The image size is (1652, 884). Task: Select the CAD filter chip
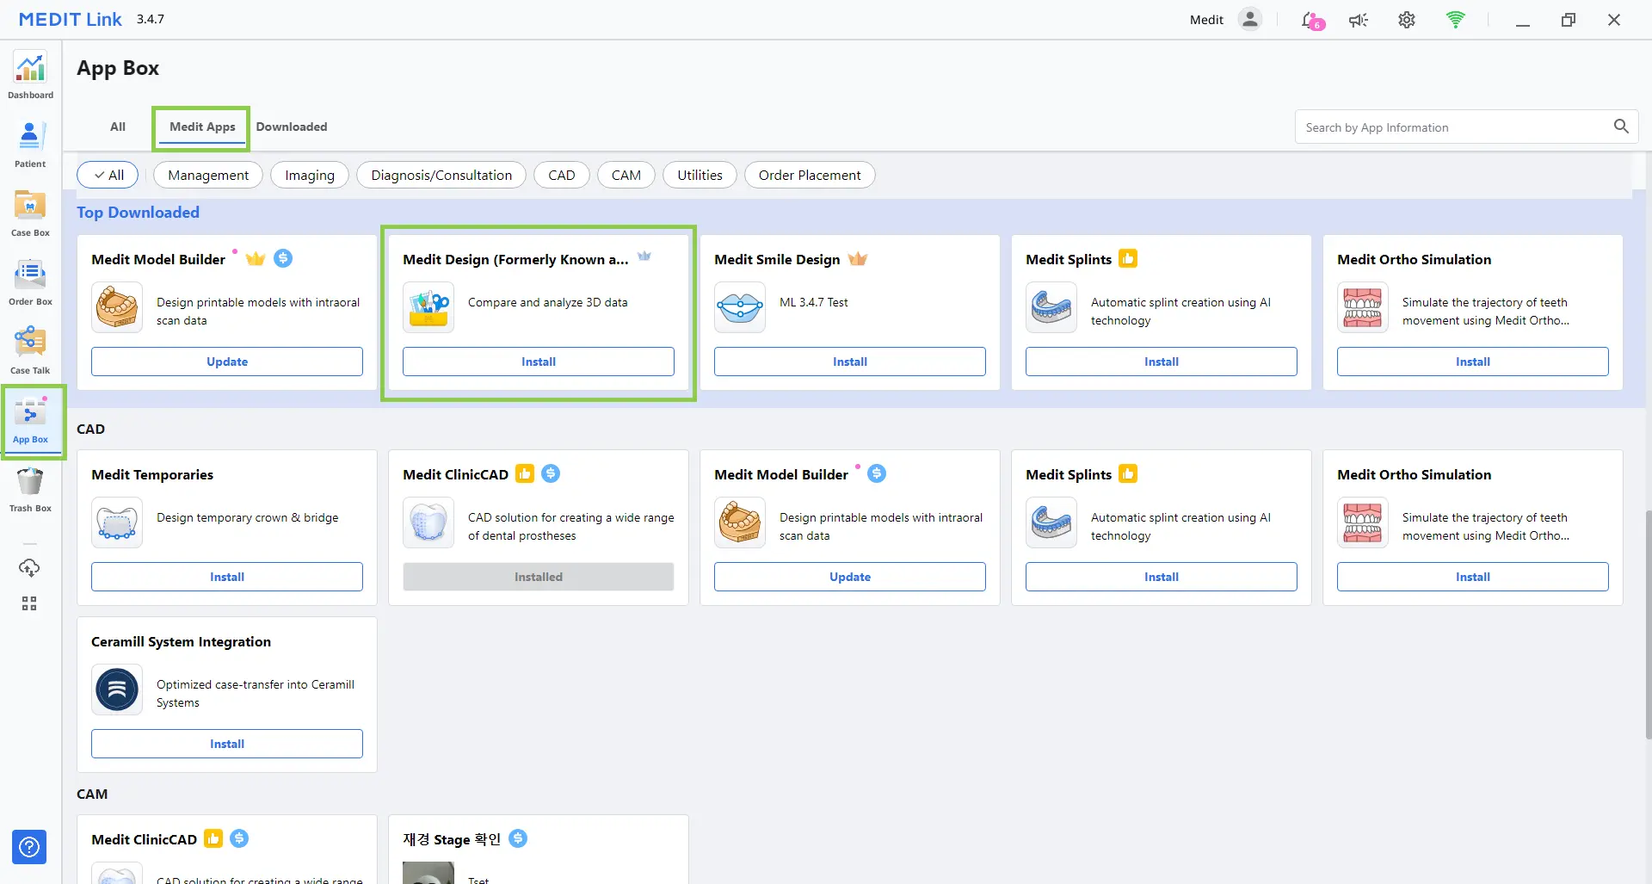point(562,175)
